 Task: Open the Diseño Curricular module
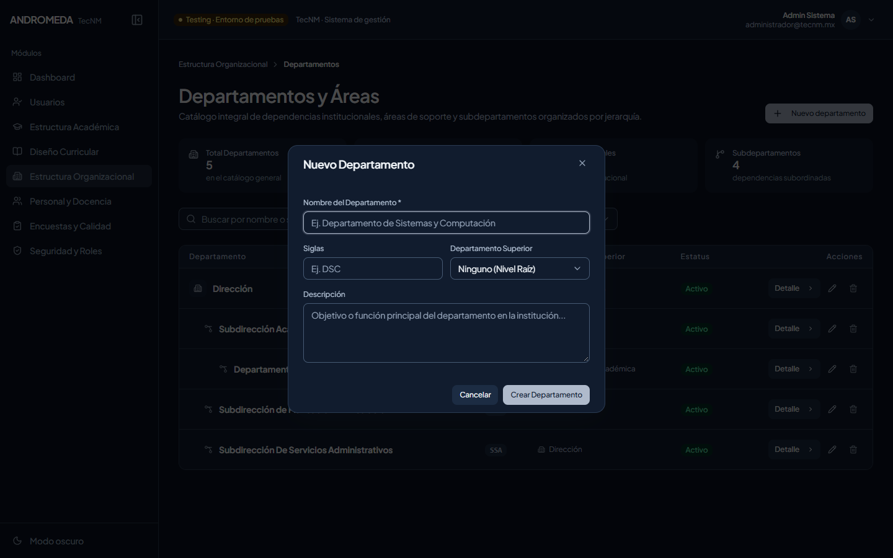coord(79,152)
